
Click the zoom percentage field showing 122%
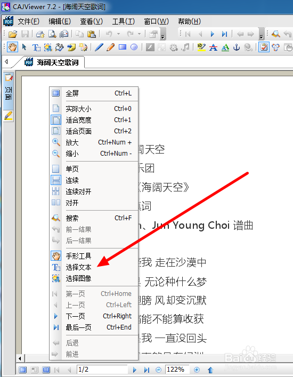coord(177,370)
